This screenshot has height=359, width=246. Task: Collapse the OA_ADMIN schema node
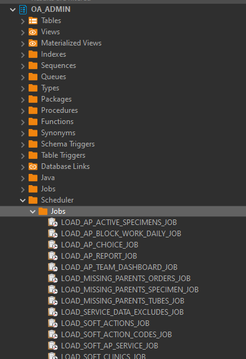coord(13,10)
